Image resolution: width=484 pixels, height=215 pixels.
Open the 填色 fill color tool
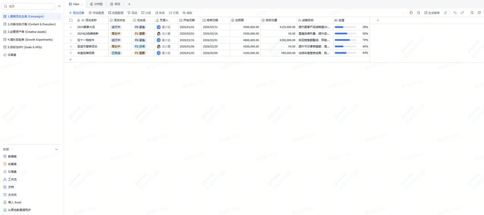coord(187,13)
